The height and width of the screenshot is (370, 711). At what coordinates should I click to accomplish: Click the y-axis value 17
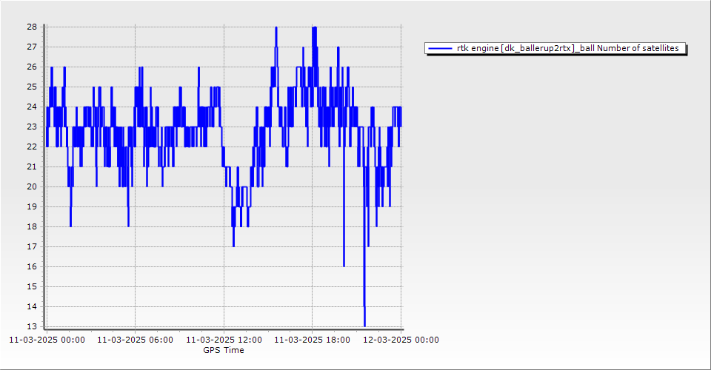tap(32, 246)
